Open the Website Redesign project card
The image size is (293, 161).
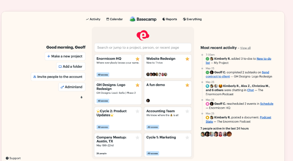pyautogui.click(x=168, y=66)
